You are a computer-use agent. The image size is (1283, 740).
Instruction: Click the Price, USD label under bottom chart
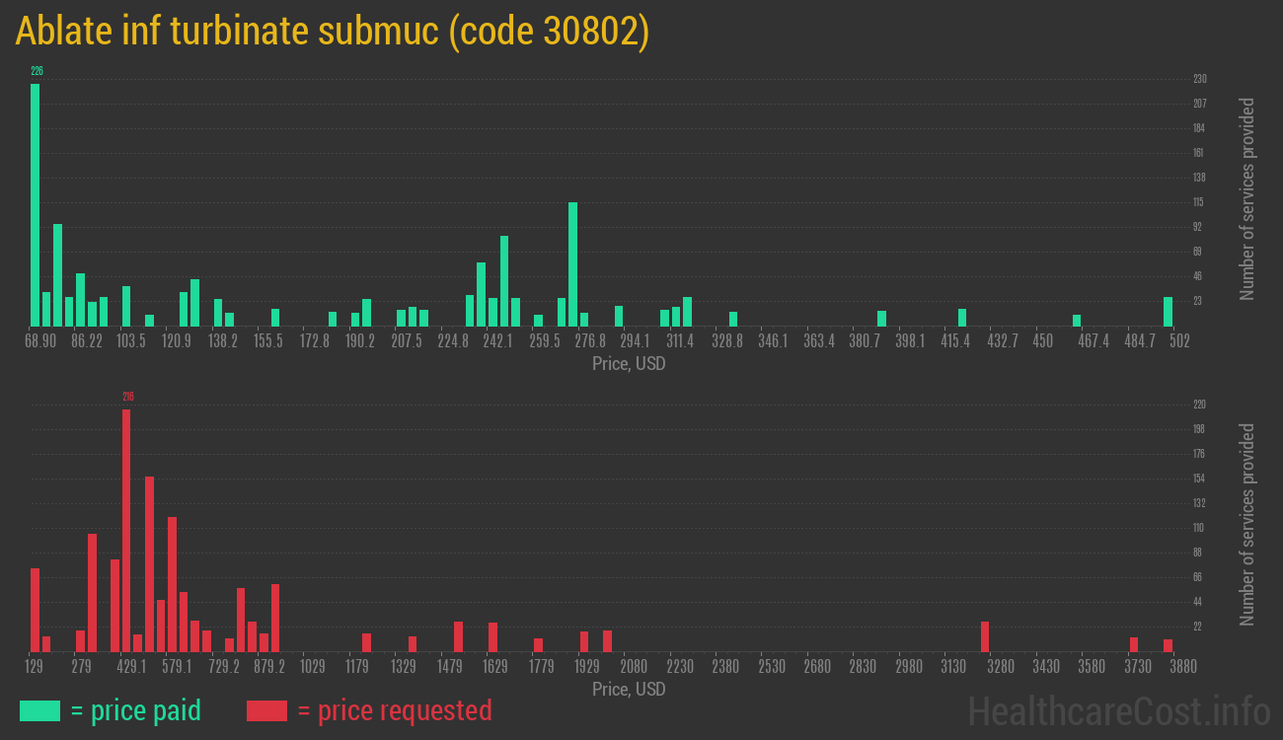pos(628,689)
